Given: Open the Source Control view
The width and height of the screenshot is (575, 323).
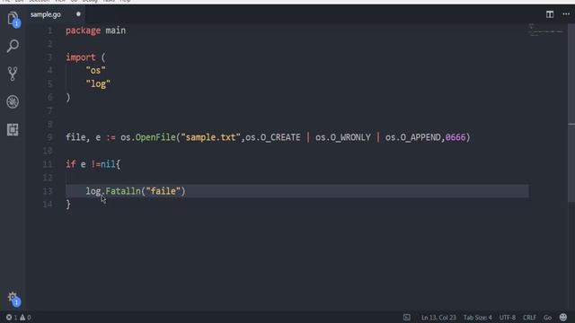Looking at the screenshot, I should [x=13, y=74].
